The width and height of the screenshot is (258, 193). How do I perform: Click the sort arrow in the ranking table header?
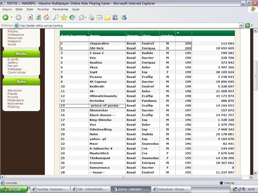[x=178, y=33]
